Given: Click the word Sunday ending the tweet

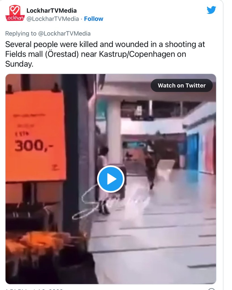Looking at the screenshot, I should pos(19,64).
